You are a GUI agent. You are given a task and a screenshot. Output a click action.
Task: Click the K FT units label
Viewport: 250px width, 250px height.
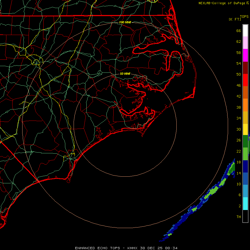tap(235, 19)
